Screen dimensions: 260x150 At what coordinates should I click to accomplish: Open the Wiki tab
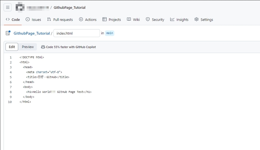pyautogui.click(x=133, y=20)
